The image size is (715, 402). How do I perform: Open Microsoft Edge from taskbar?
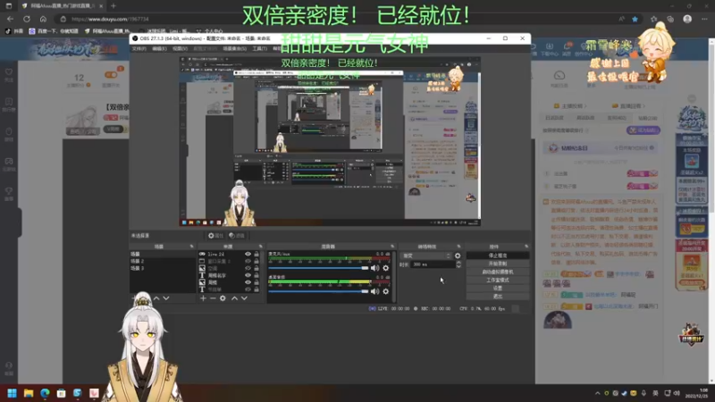(45, 393)
